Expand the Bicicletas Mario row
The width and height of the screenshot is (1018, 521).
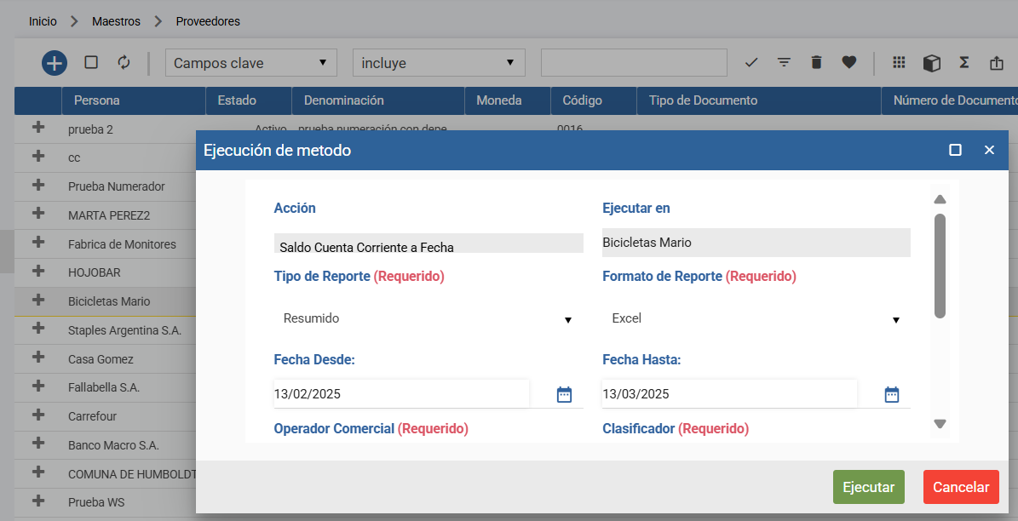click(x=38, y=300)
